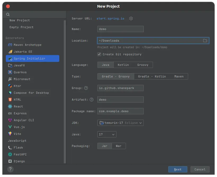Show help for Artifact field
This screenshot has height=177, width=217.
92,100
